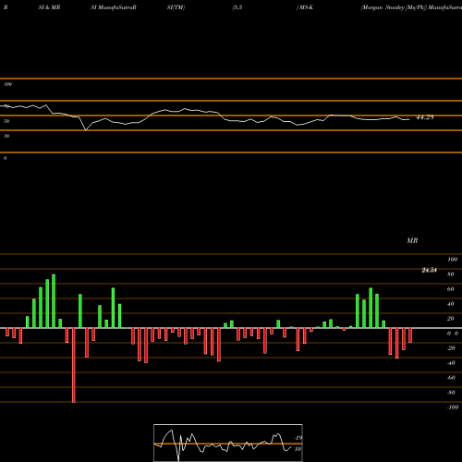Click the 20 label on MR axis
Image resolution: width=462 pixels, height=462 pixels.
451,319
